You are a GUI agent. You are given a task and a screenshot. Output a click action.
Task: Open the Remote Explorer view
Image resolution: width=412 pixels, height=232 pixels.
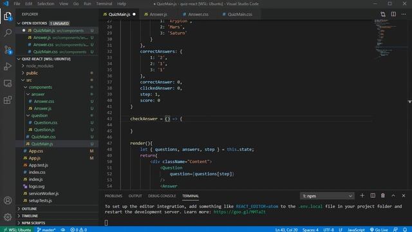pyautogui.click(x=8, y=83)
